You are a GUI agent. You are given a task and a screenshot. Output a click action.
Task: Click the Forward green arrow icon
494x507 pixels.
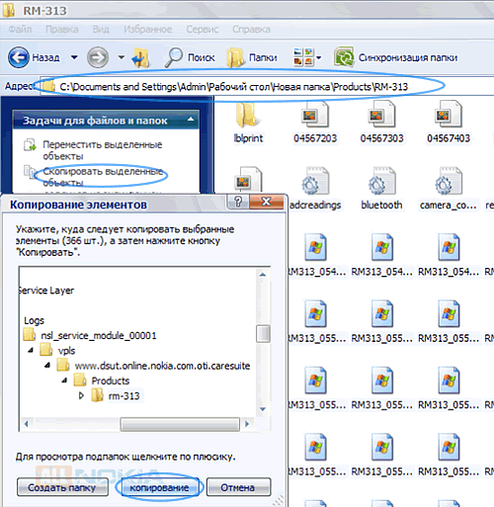point(98,57)
